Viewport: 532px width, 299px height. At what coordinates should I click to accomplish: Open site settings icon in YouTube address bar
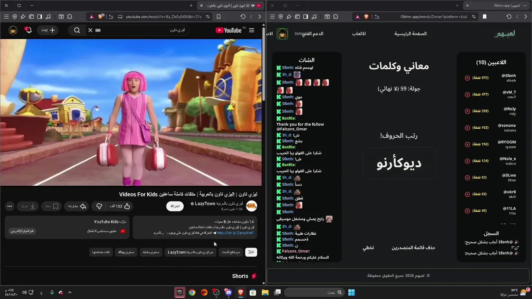pos(208,17)
